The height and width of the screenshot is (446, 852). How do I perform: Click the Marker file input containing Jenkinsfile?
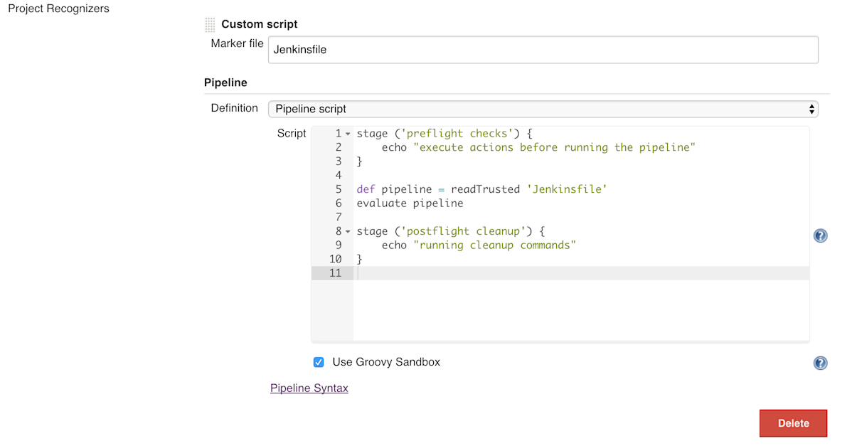coord(498,49)
